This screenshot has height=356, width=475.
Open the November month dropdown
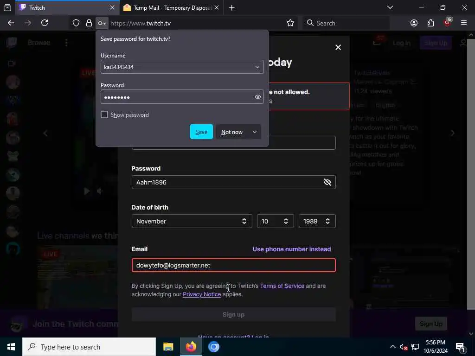coord(192,221)
